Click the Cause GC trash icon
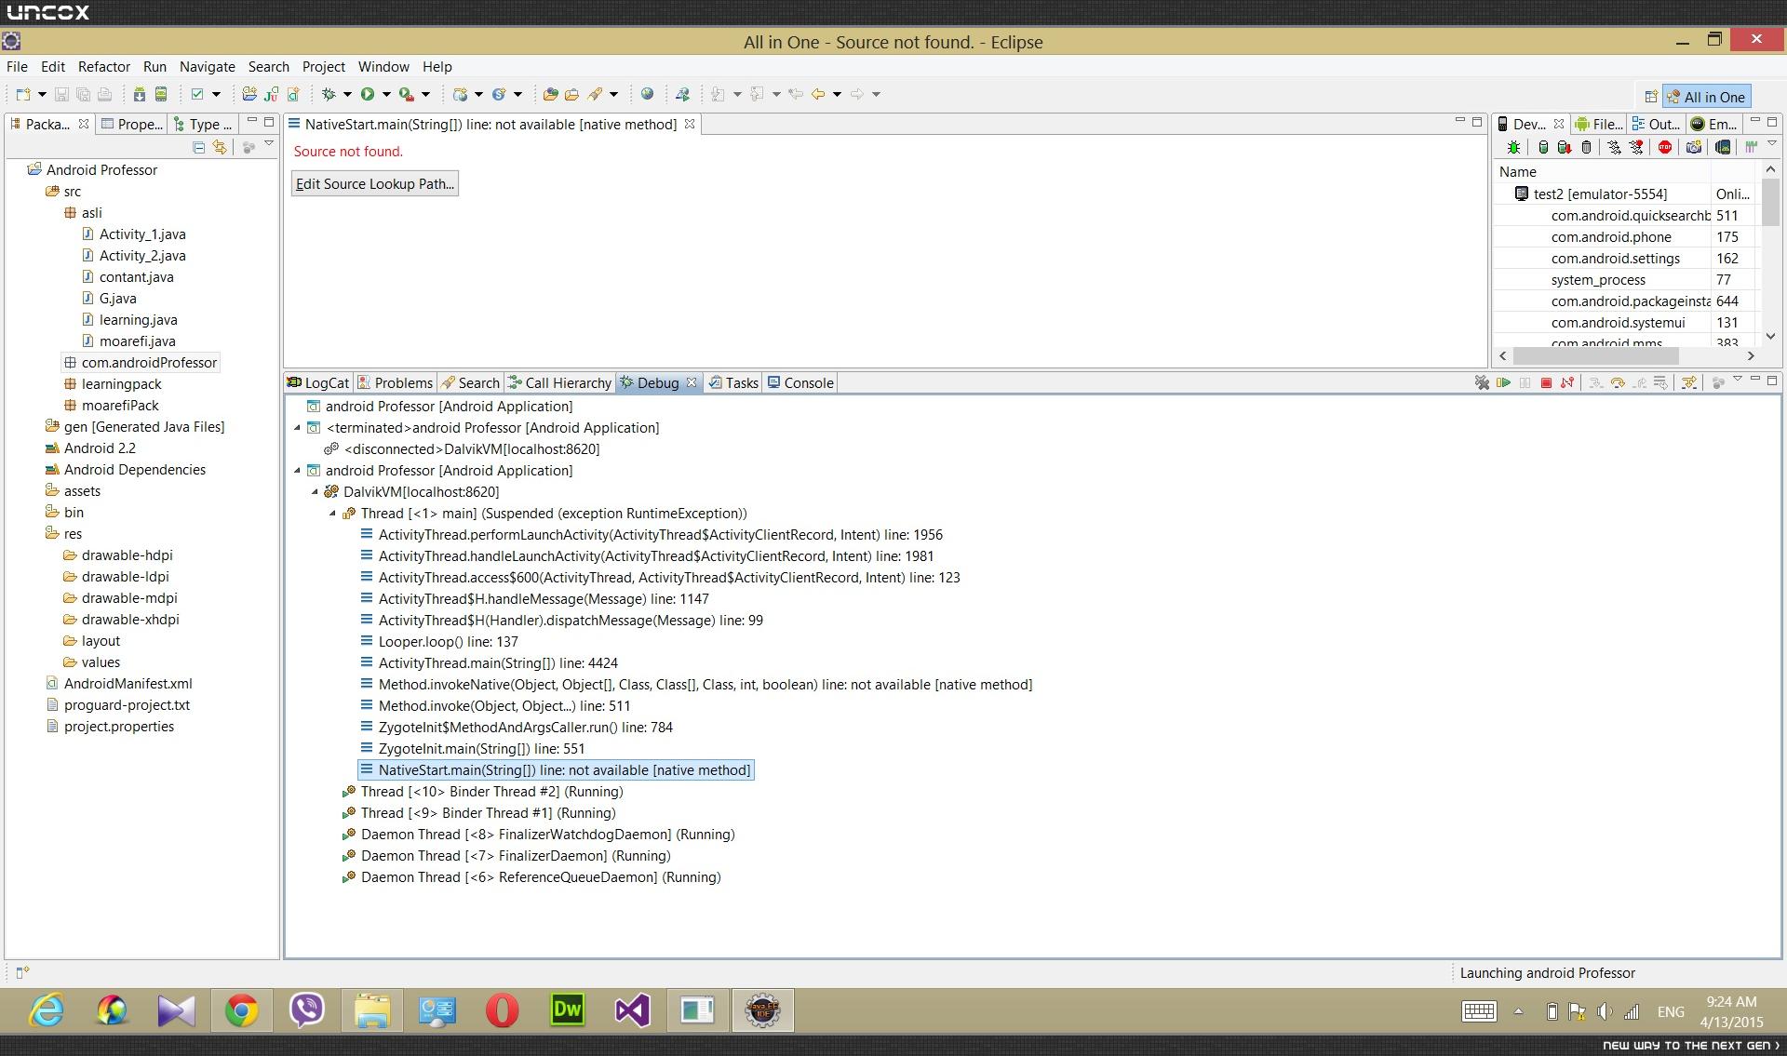Screen dimensions: 1787x1056 (x=1587, y=147)
